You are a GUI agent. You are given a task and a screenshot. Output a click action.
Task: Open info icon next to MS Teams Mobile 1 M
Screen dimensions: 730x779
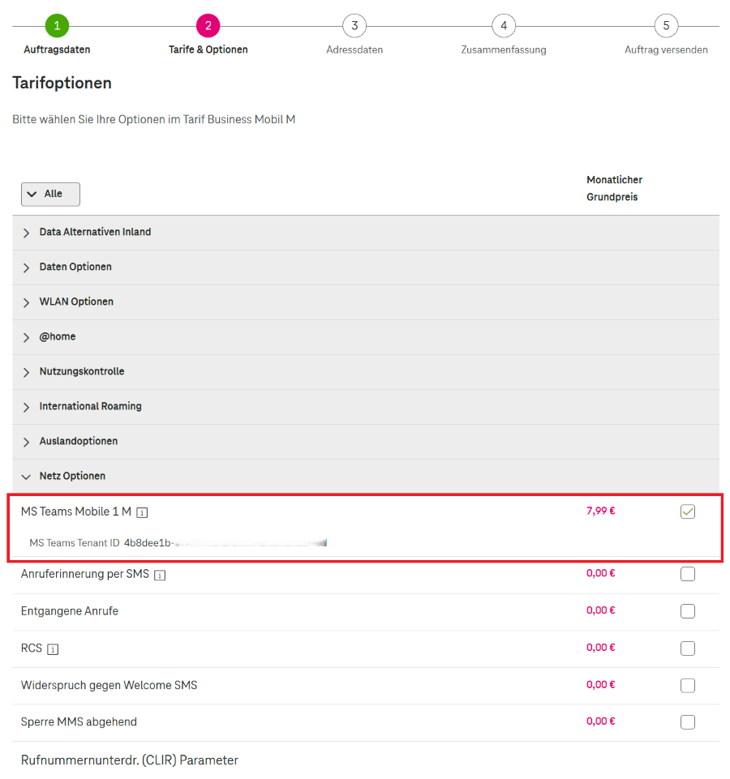142,512
